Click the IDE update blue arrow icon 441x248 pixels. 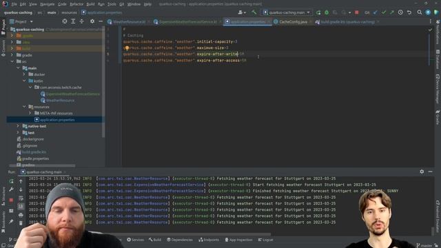pyautogui.click(x=428, y=12)
